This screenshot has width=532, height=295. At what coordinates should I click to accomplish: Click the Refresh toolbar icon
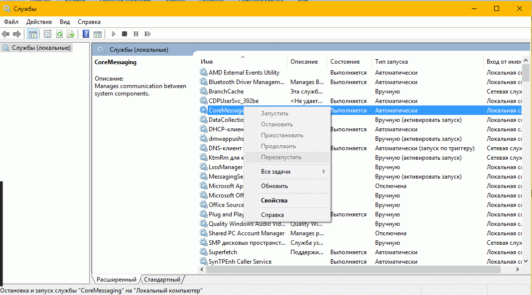click(59, 34)
